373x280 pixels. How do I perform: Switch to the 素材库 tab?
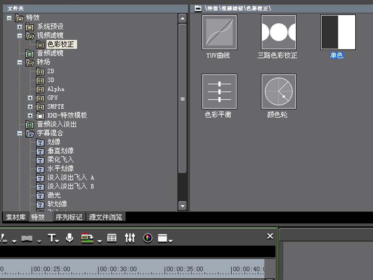pyautogui.click(x=15, y=217)
